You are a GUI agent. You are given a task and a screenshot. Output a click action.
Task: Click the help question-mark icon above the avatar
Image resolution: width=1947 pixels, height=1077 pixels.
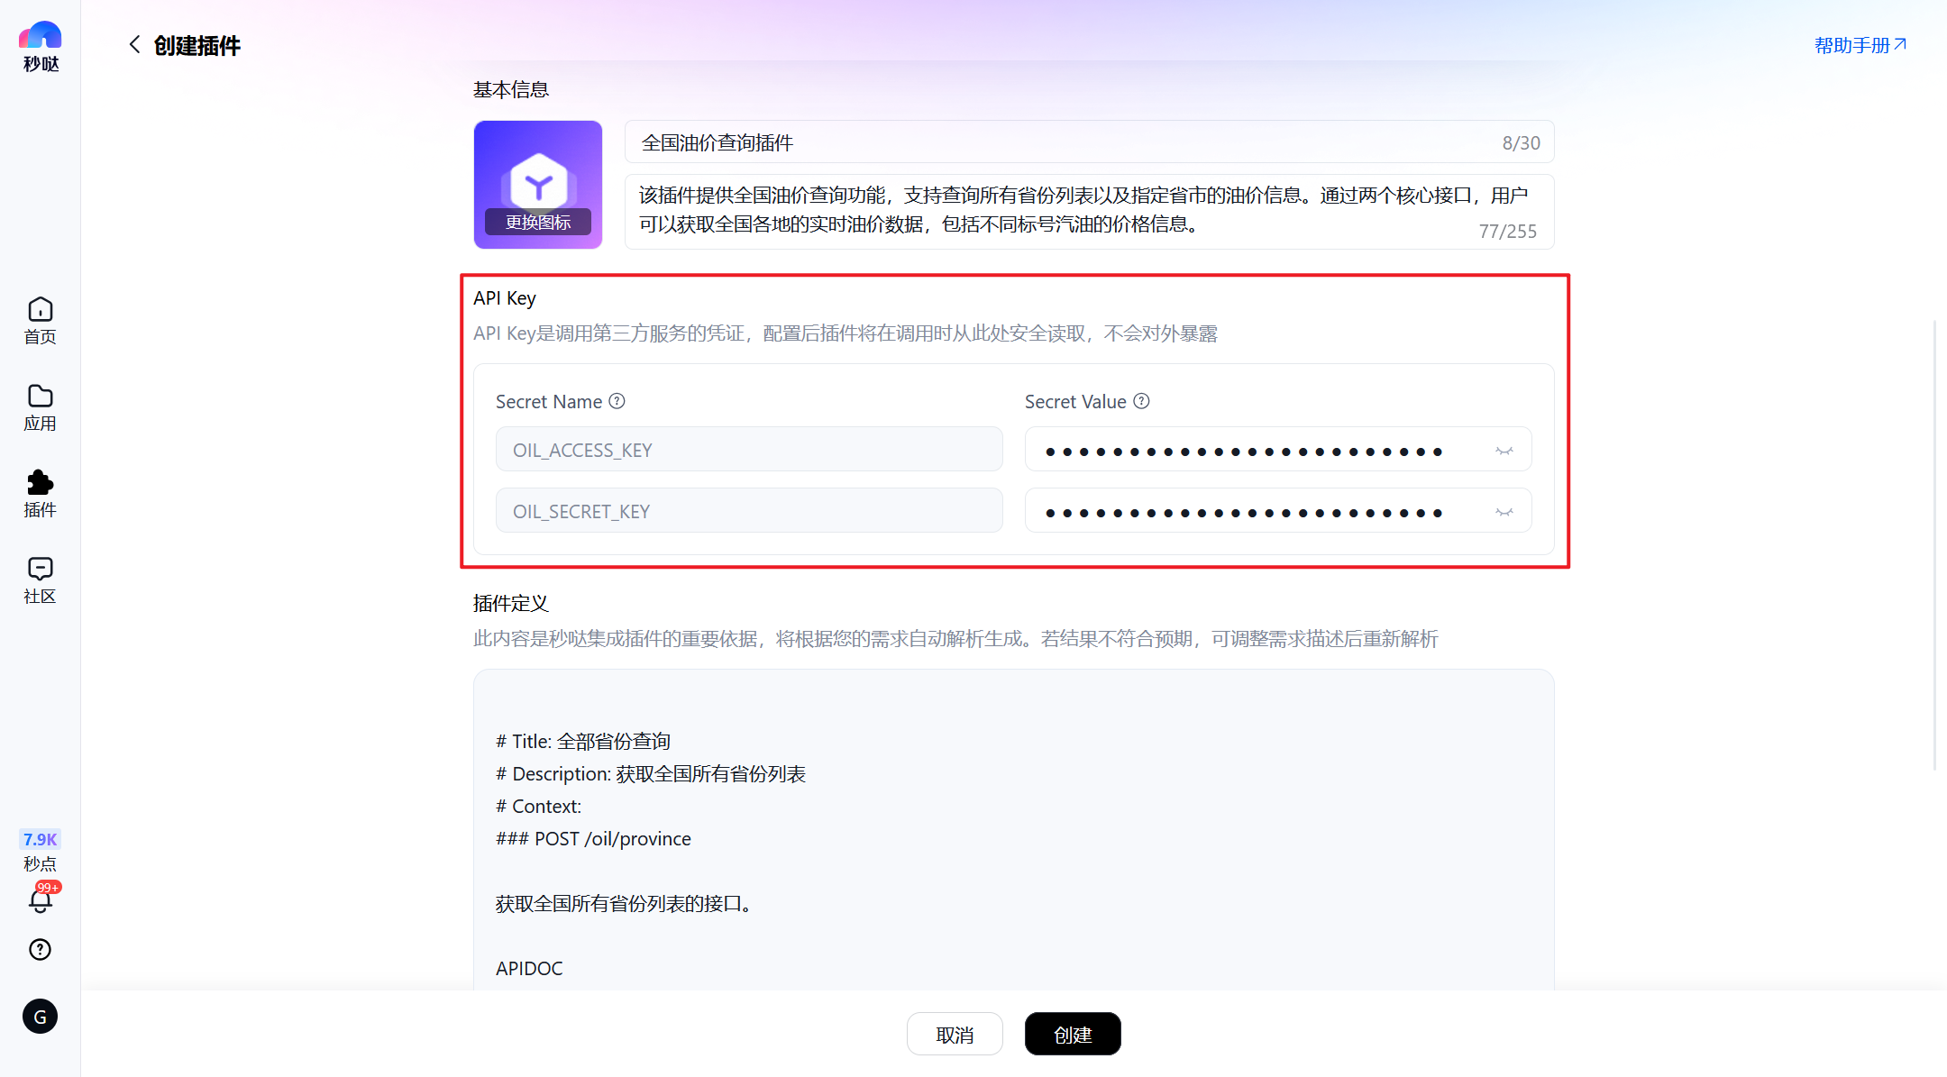[x=40, y=949]
